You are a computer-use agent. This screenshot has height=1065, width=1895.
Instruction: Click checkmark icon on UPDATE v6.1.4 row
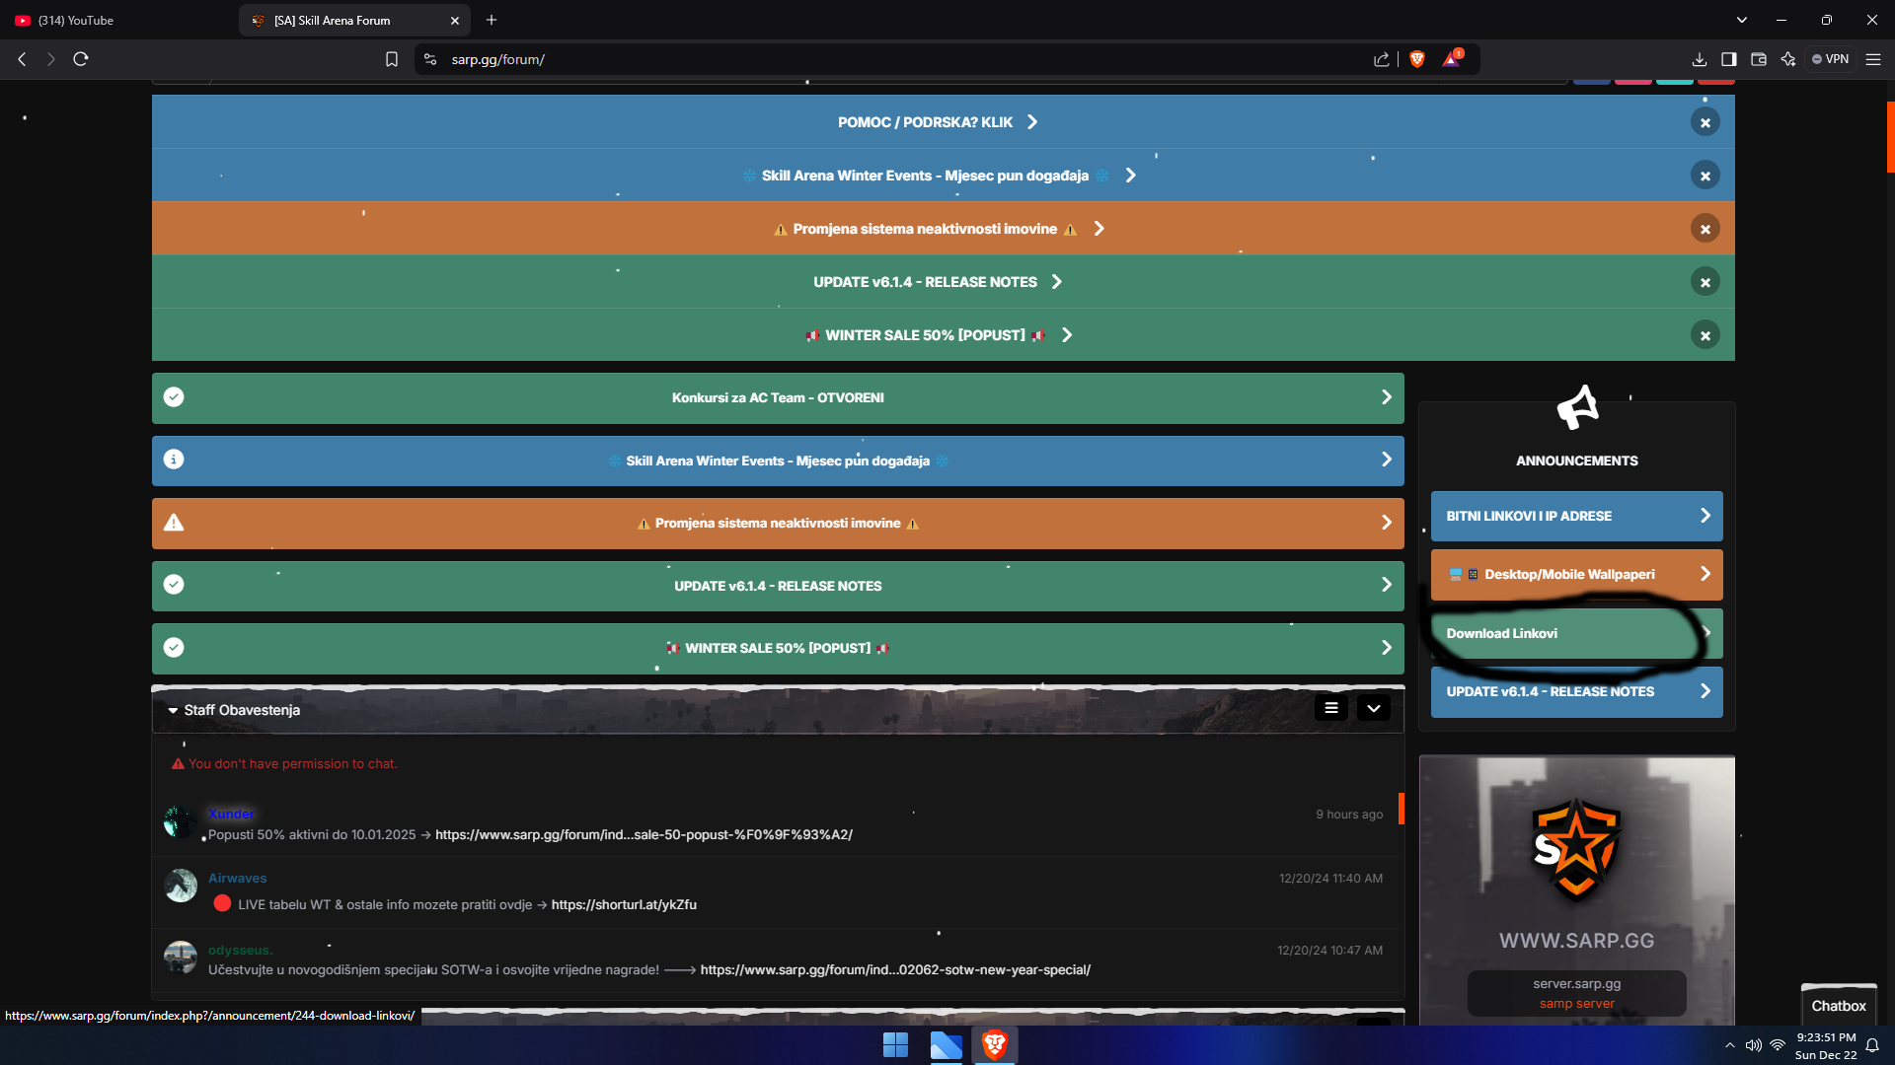pos(174,585)
